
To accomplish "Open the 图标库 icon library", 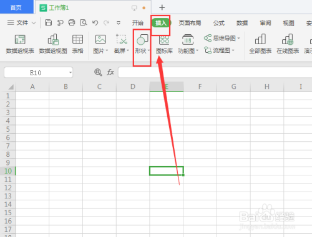I will click(x=164, y=45).
